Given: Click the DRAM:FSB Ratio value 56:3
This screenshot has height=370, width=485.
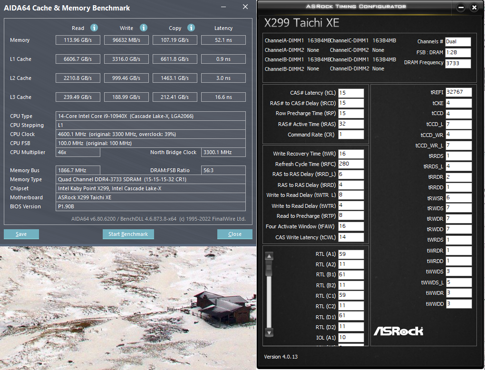Looking at the screenshot, I should coord(223,170).
